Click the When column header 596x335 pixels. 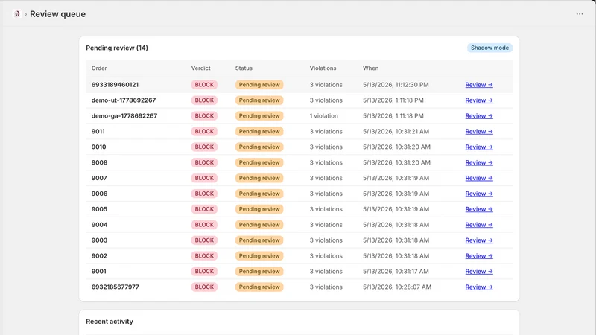pos(370,68)
